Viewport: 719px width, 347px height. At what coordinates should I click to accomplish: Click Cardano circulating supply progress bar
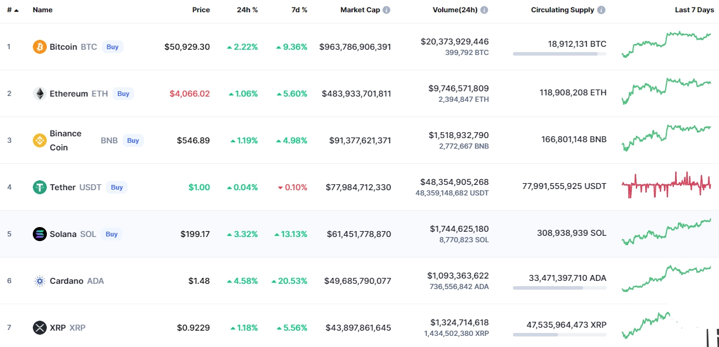(x=560, y=288)
